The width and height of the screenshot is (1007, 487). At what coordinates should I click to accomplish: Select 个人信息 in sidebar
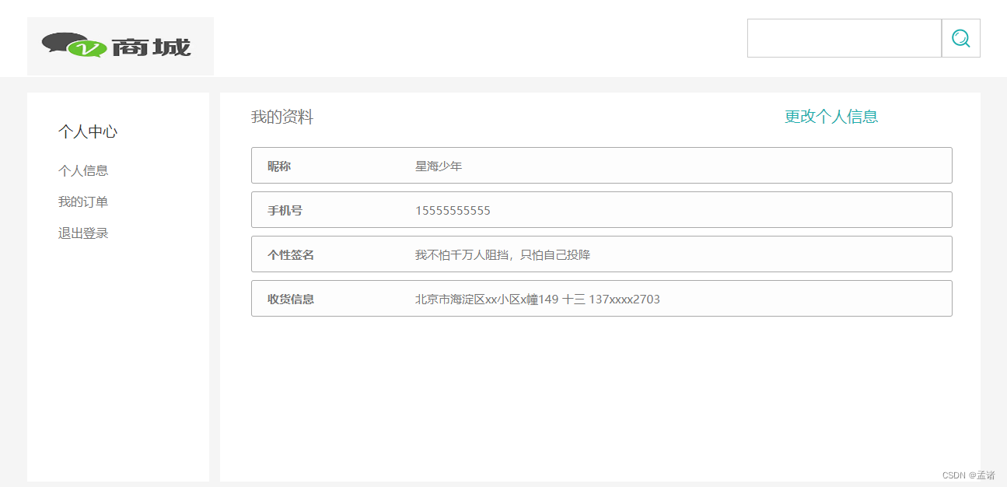[83, 170]
